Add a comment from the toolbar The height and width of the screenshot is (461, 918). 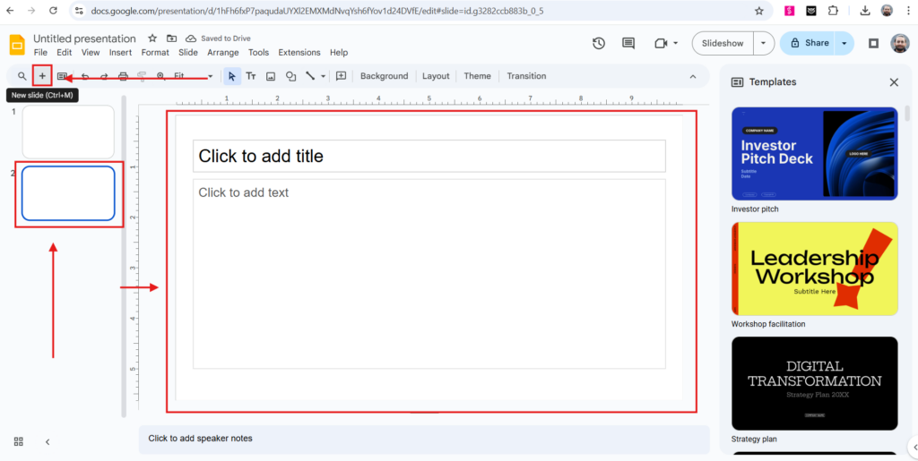341,76
